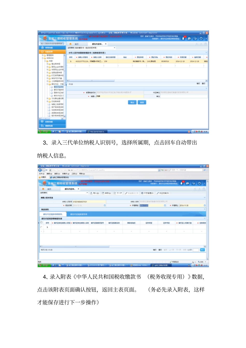
Task: Click the right tab-navigation arrow in the upper screenshot
Action: (x=201, y=44)
